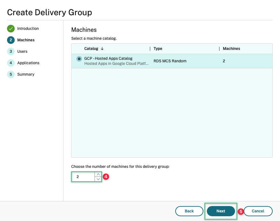
Task: Increase machine count with the up arrow
Action: click(x=98, y=175)
